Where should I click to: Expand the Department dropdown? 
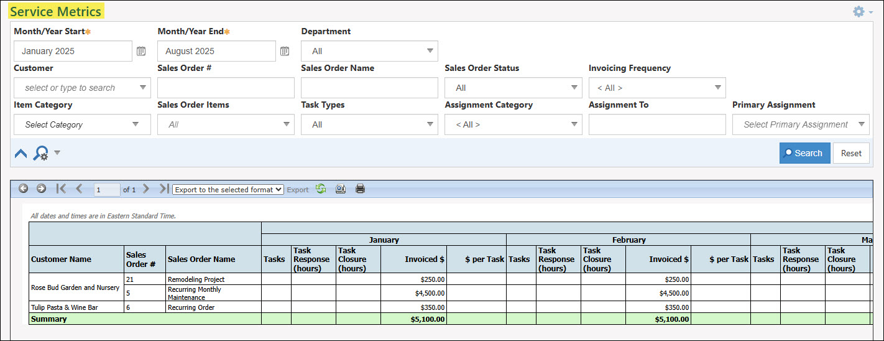(x=369, y=51)
